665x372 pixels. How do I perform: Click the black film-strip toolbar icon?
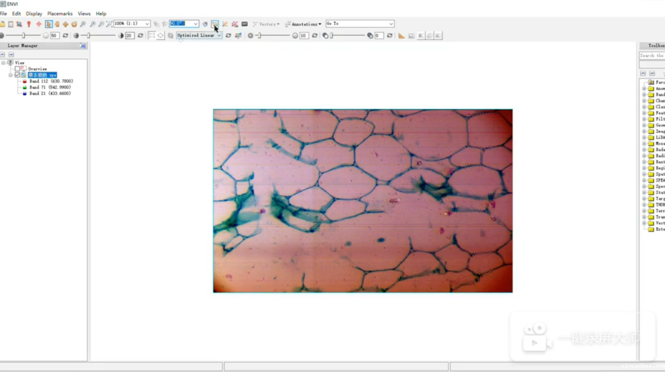[x=245, y=24]
